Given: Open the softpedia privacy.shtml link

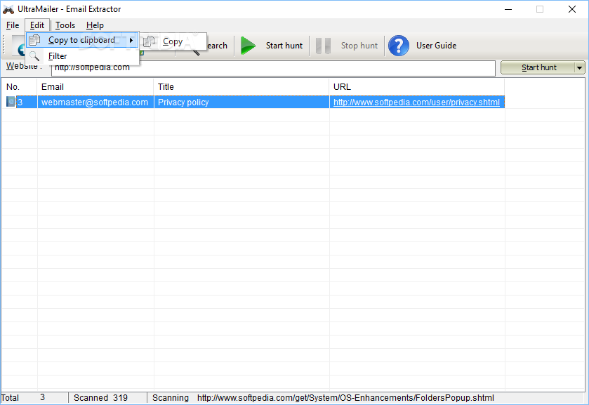Looking at the screenshot, I should [x=416, y=102].
